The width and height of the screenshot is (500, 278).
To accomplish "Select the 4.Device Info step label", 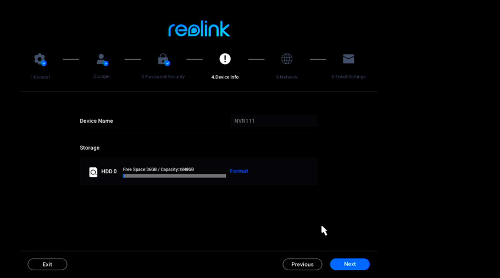I will click(225, 77).
